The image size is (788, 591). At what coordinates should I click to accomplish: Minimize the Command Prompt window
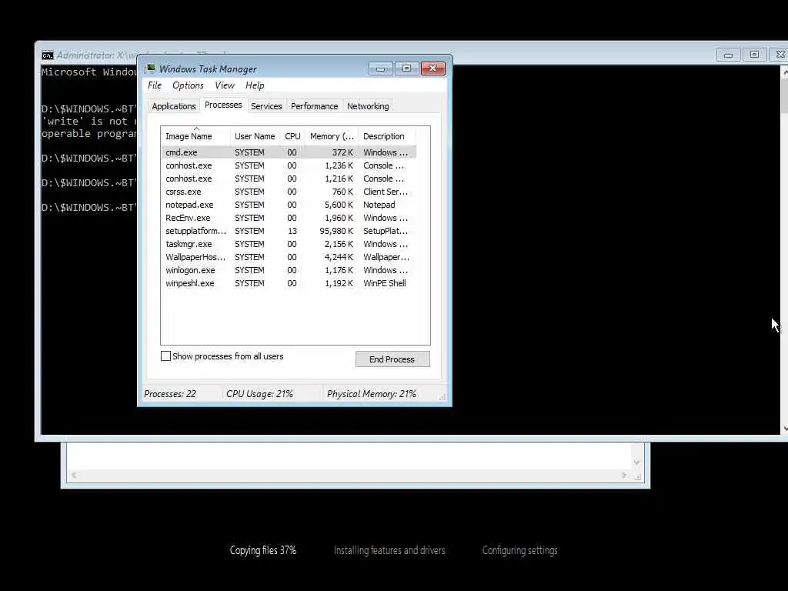[x=728, y=55]
